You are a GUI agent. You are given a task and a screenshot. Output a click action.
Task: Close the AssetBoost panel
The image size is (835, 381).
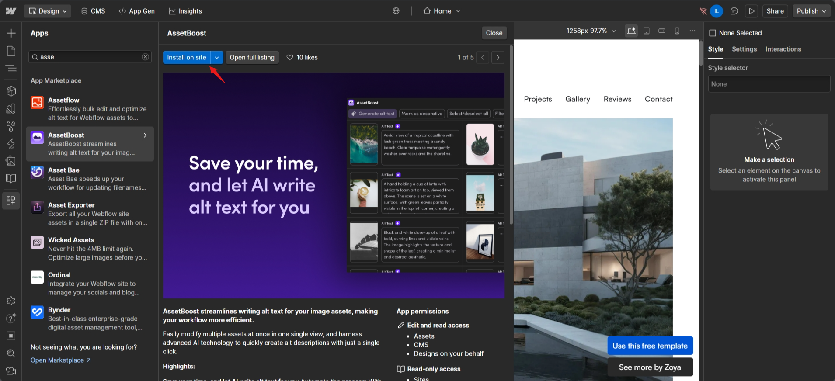coord(494,33)
